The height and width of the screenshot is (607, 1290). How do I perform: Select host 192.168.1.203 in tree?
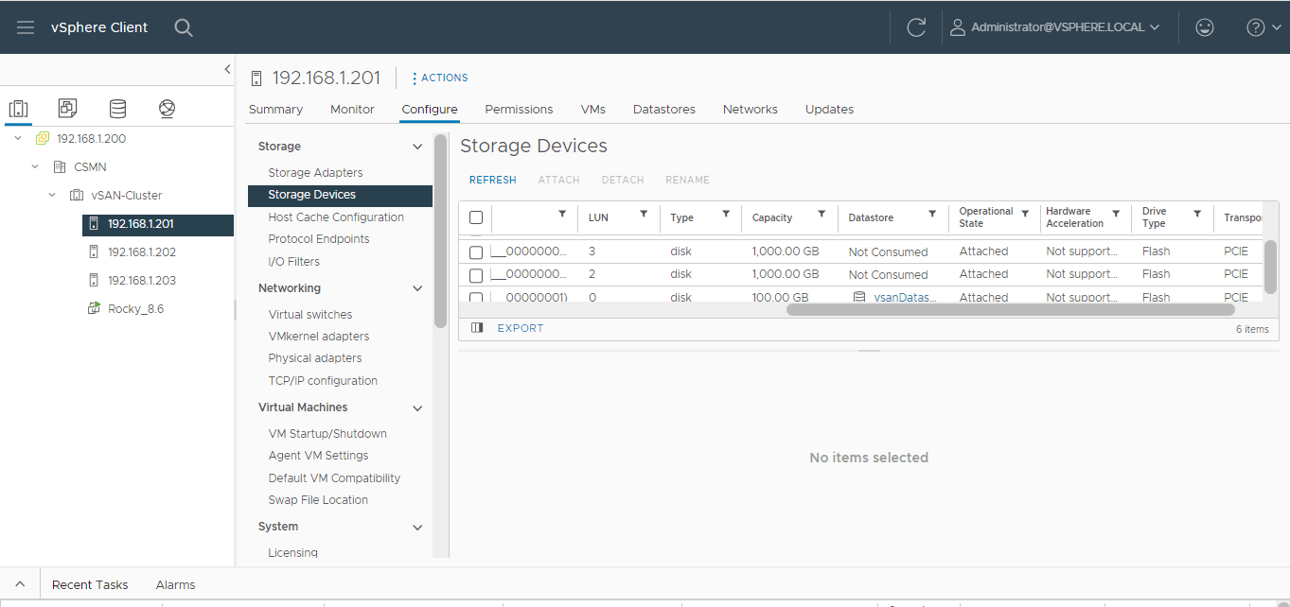(142, 281)
